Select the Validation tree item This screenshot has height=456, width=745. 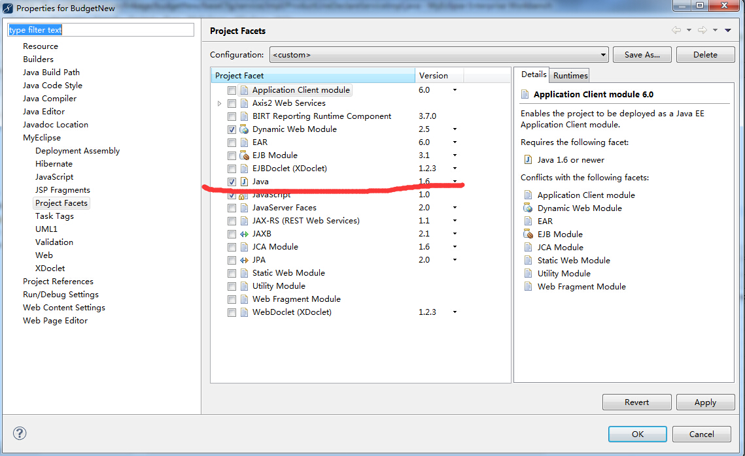(x=54, y=242)
